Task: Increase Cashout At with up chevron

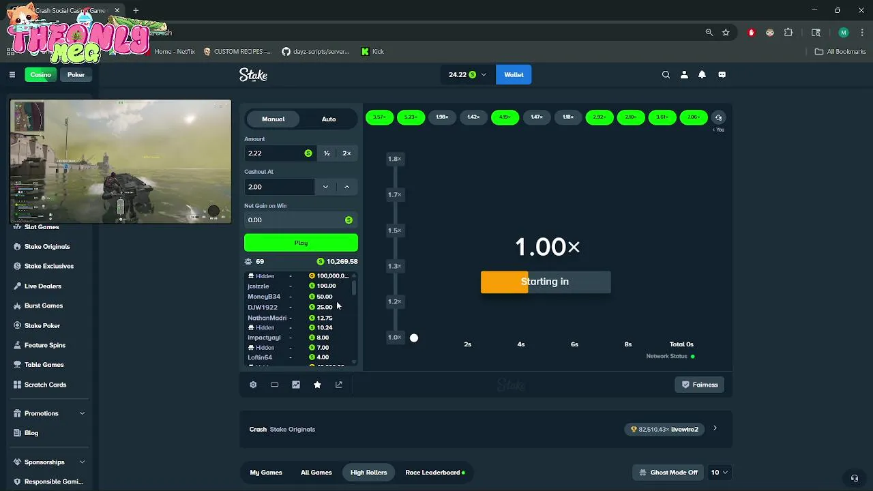Action: pos(346,187)
